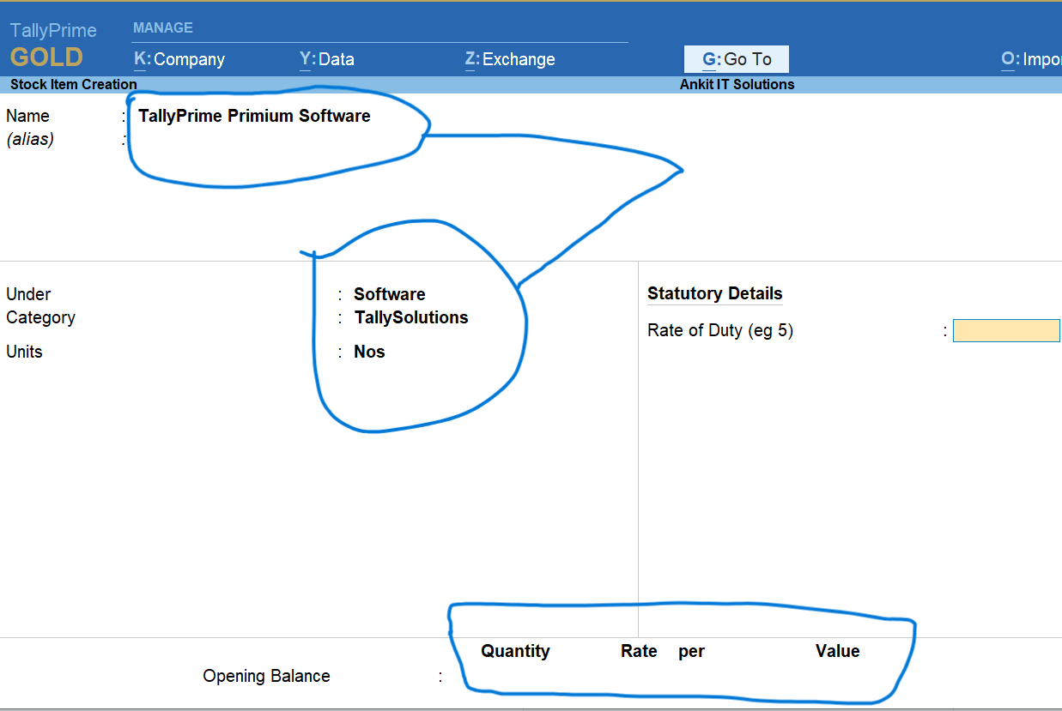Click the Opening Balance label
The height and width of the screenshot is (711, 1062).
coord(266,676)
